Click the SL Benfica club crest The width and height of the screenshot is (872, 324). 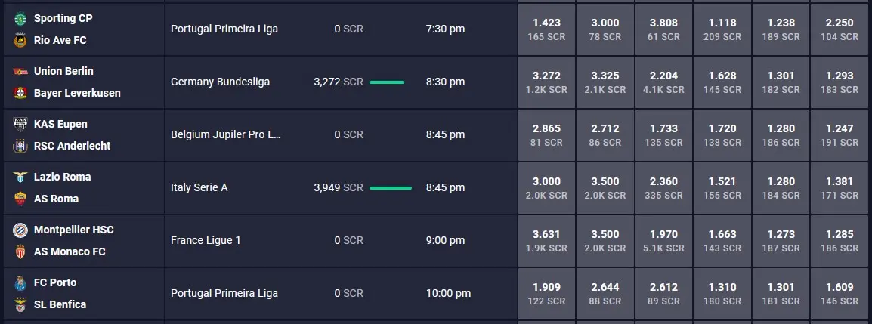[x=20, y=304]
